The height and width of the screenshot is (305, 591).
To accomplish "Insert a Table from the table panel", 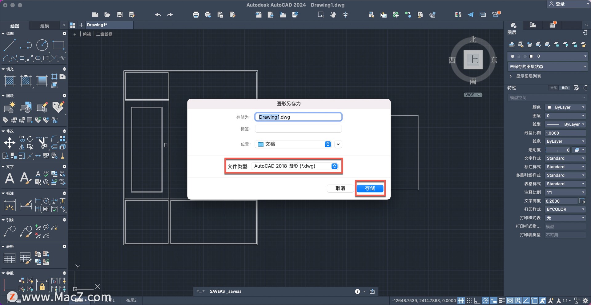I will click(10, 258).
